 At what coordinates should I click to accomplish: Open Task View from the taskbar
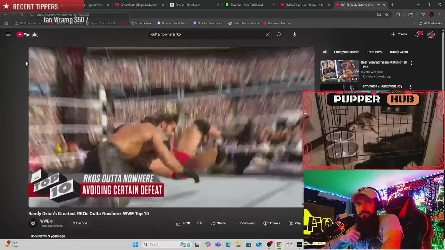[x=197, y=244]
